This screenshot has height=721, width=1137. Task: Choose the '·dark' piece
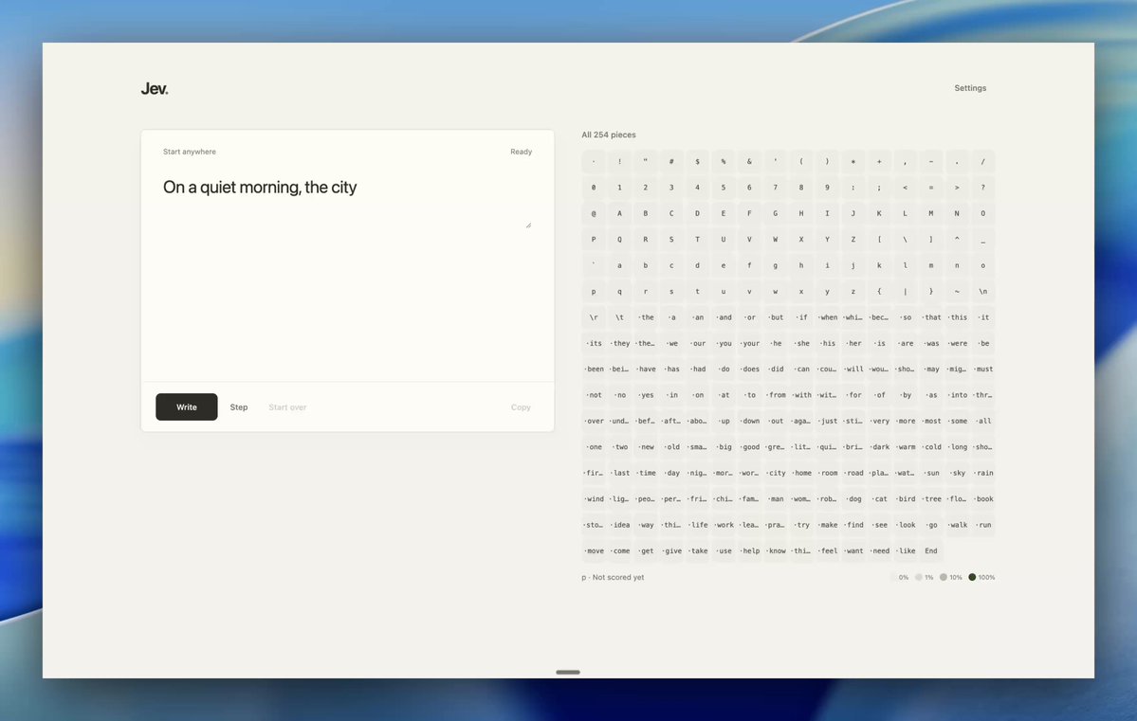pos(880,447)
